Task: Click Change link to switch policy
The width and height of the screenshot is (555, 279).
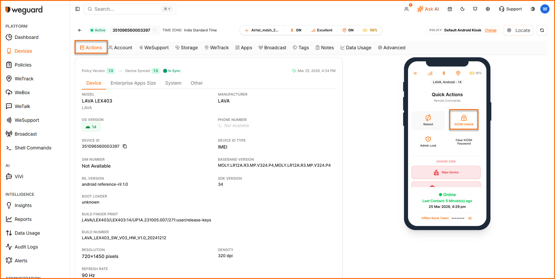Action: (x=490, y=30)
